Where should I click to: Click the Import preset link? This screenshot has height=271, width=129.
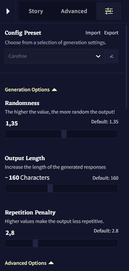(93, 33)
